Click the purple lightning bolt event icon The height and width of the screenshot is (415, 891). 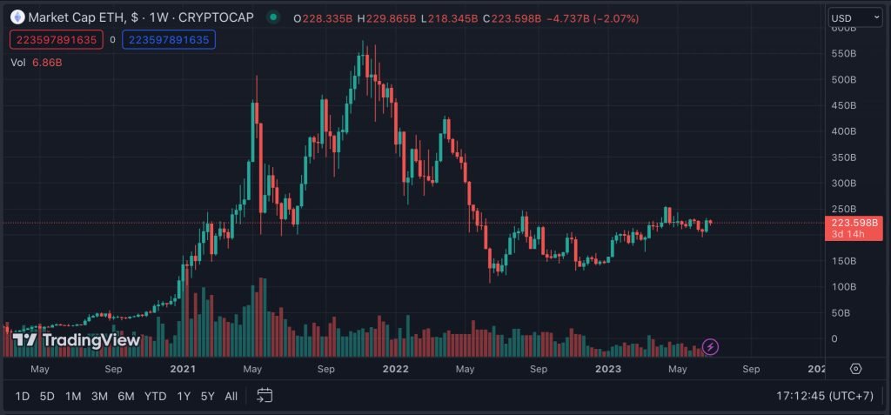(x=711, y=346)
